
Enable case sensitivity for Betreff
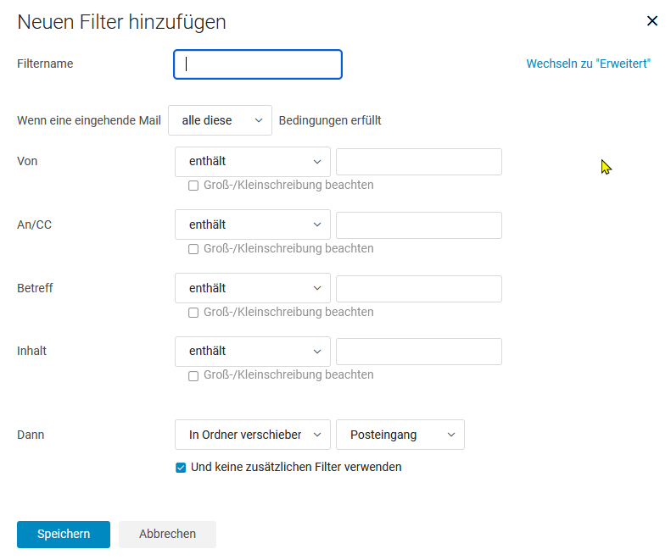[193, 313]
